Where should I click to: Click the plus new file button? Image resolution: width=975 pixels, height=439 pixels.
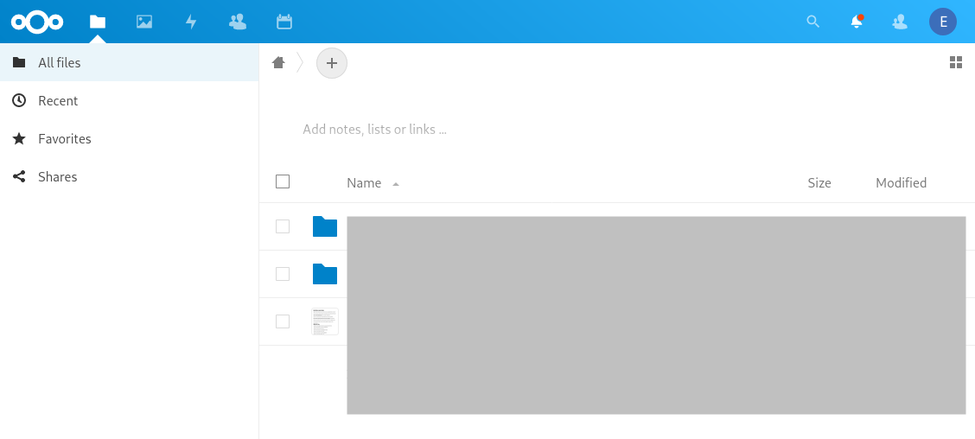coord(332,63)
